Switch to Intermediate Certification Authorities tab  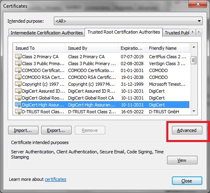tap(47, 33)
